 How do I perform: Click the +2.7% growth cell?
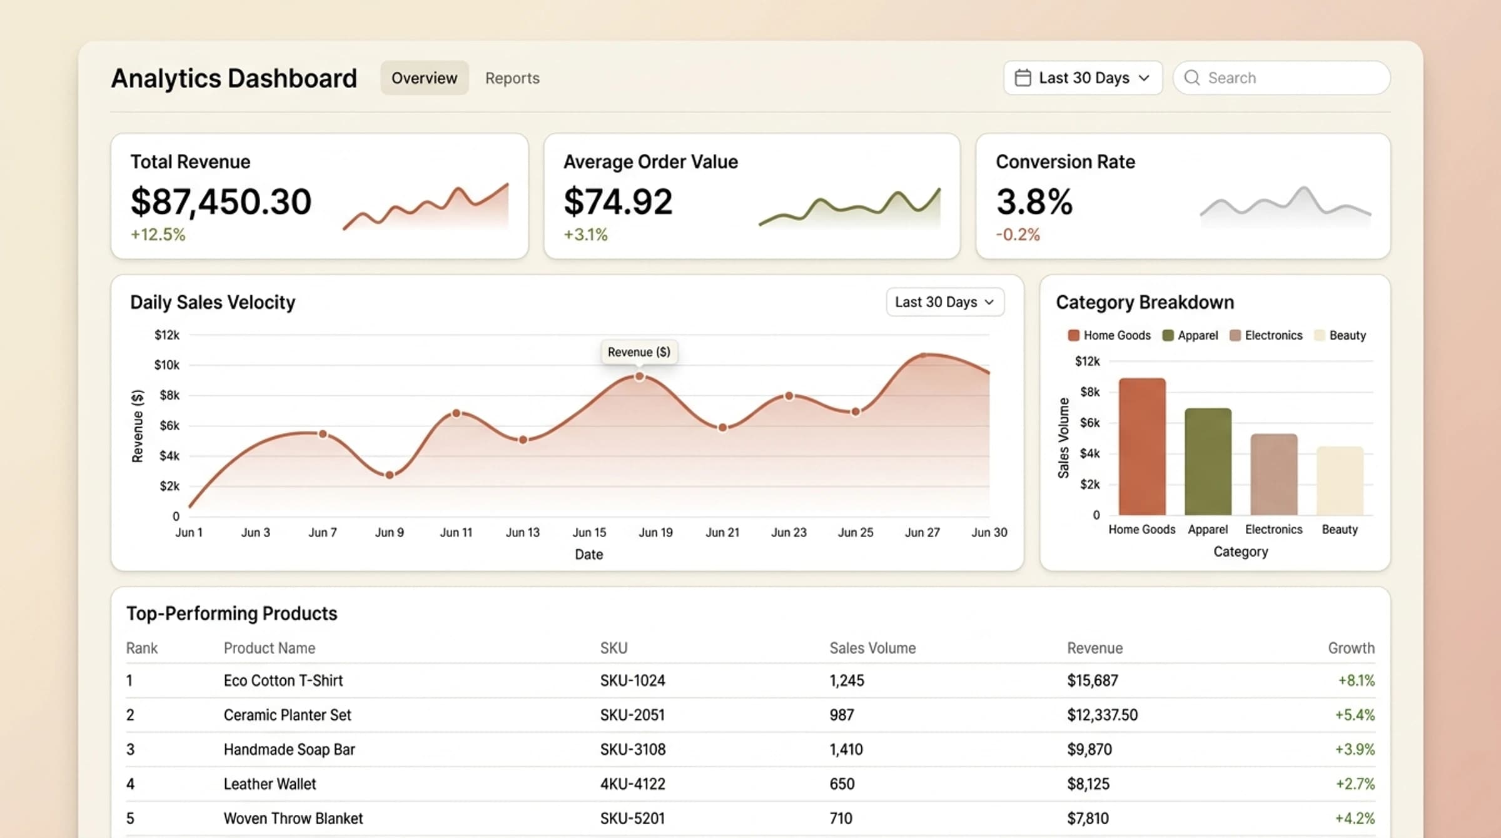tap(1355, 784)
